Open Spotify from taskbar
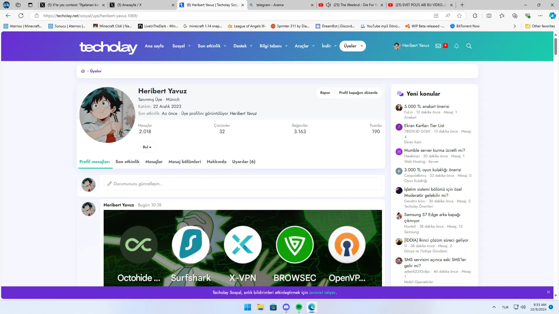Screen dimensions: 559x314 (299, 307)
